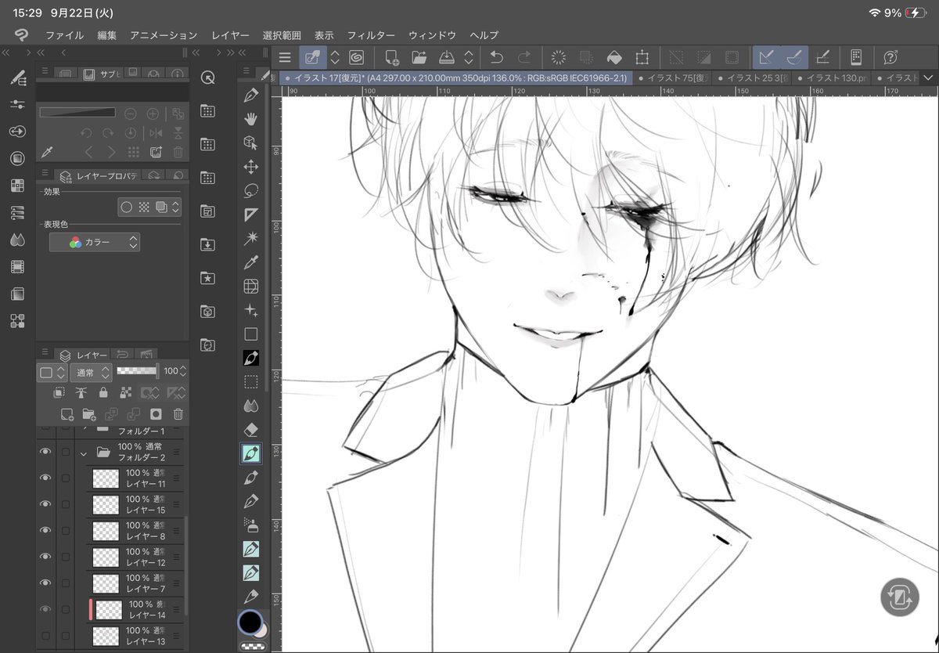Open the アニメーション menu

click(164, 35)
